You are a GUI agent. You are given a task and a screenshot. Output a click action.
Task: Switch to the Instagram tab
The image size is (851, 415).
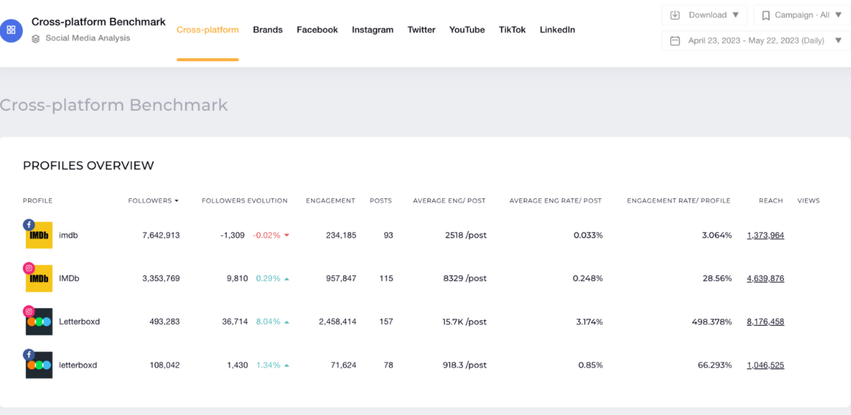pyautogui.click(x=372, y=29)
